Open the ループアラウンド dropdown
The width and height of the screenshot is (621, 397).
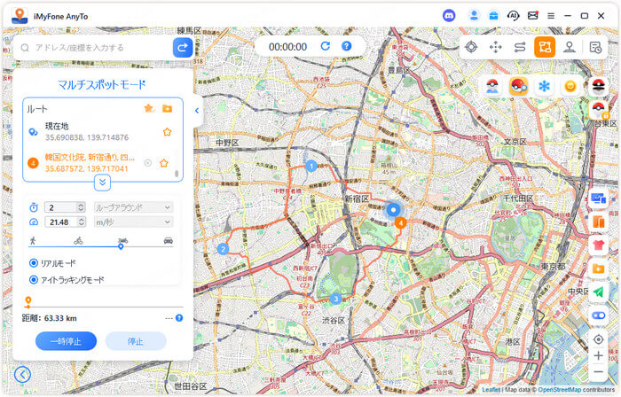point(133,207)
